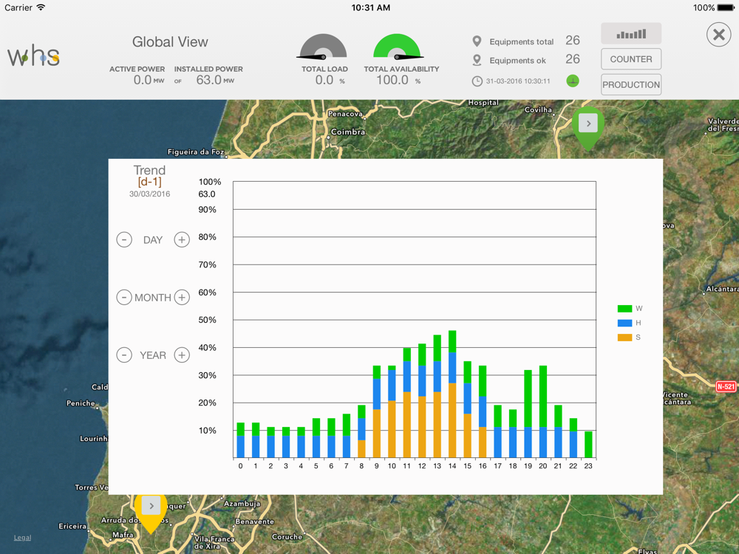Tap the INSTALLED POWER 63.0 MW value
The width and height of the screenshot is (739, 554).
click(215, 80)
